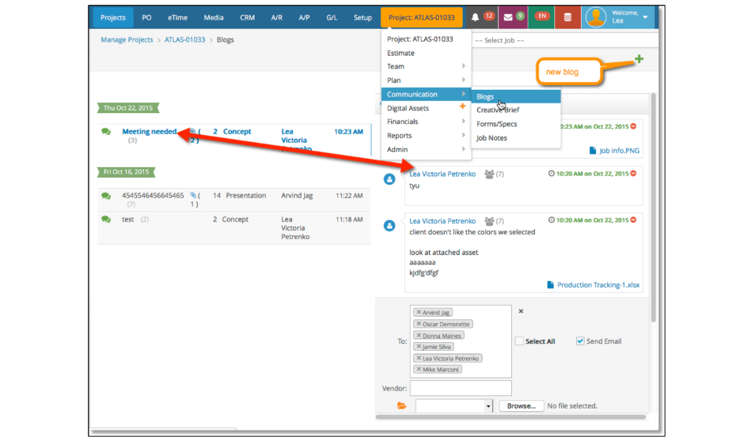Screen dimensions: 749x440
Task: Click the attachment paperclip on Meeting needed row
Action: 193,132
